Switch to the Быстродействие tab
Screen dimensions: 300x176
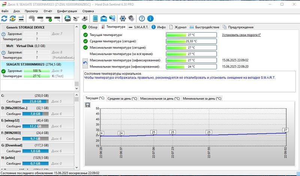pyautogui.click(x=204, y=27)
